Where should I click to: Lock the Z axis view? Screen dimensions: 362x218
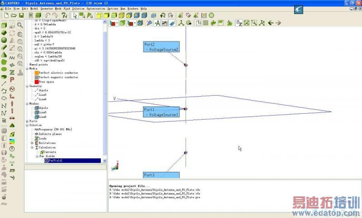point(239,23)
